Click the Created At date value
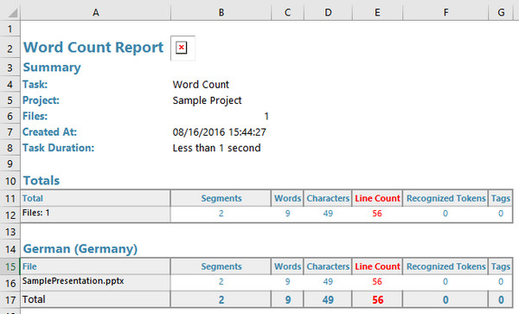The width and height of the screenshot is (519, 314). click(219, 132)
